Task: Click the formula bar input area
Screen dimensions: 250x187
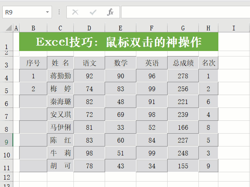Action: point(186,12)
